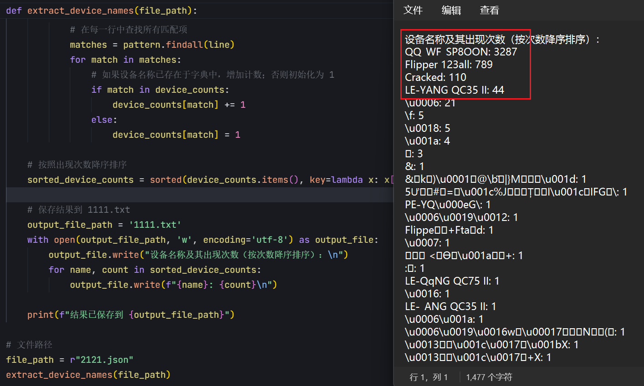Click the code line 'matches = pattern.findall(line)'
This screenshot has width=644, height=386.
click(x=152, y=45)
